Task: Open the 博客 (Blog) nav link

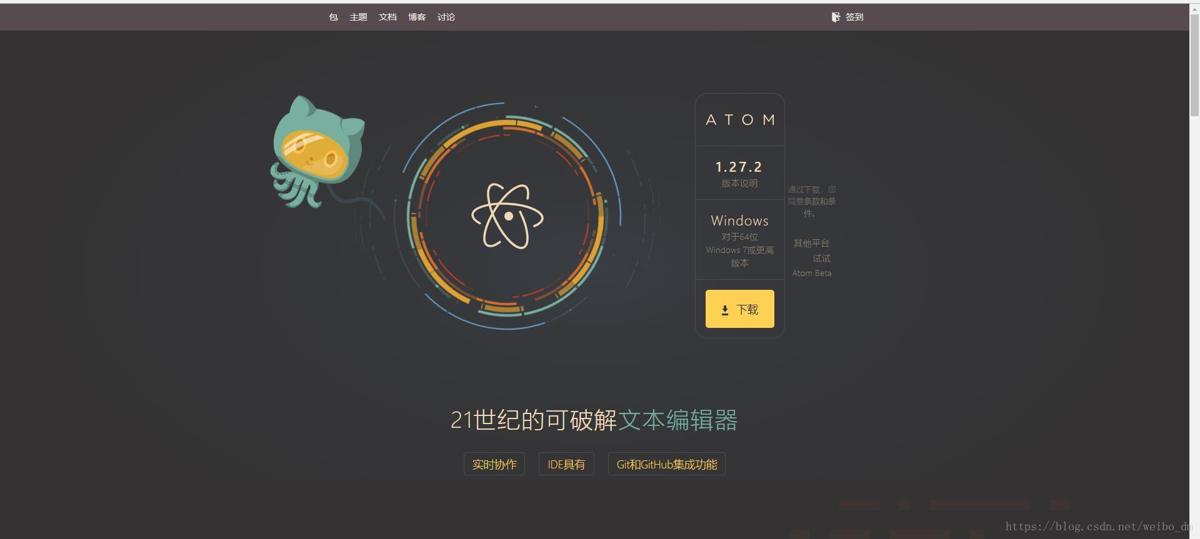Action: [417, 17]
